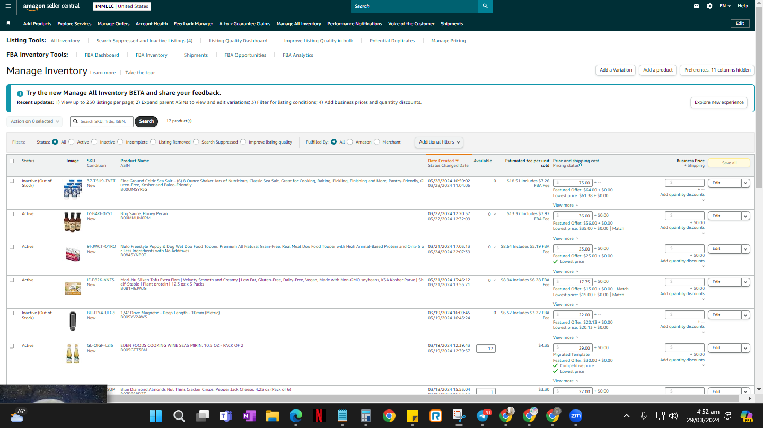
Task: Show hidden icons in system tray
Action: click(x=626, y=416)
